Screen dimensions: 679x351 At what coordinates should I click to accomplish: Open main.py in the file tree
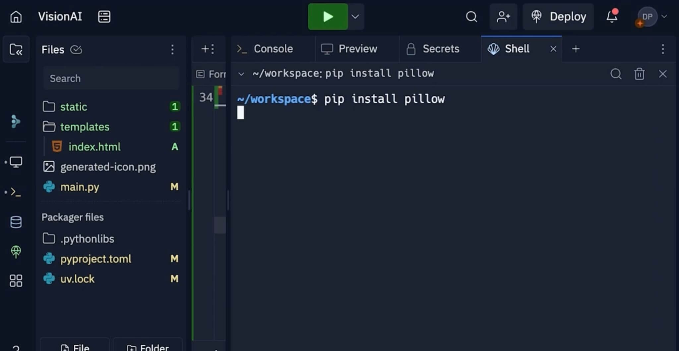tap(80, 187)
